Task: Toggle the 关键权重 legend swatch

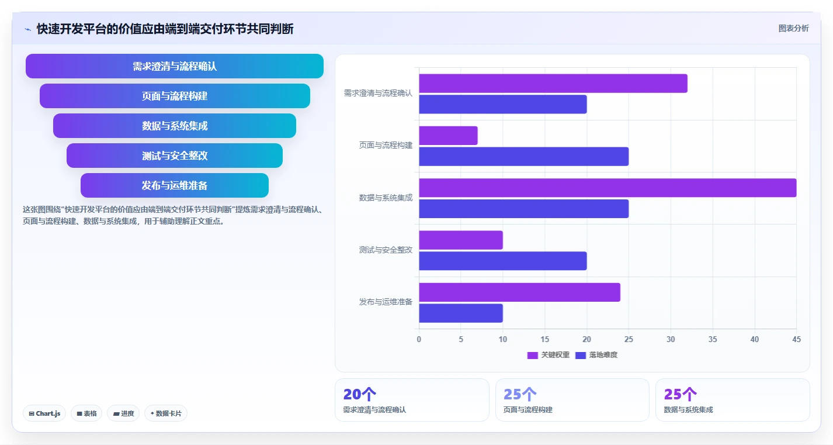Action: [532, 355]
